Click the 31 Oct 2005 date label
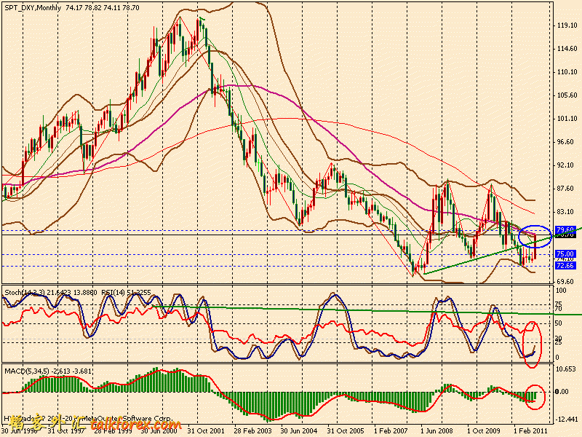582x437 pixels. tap(346, 431)
